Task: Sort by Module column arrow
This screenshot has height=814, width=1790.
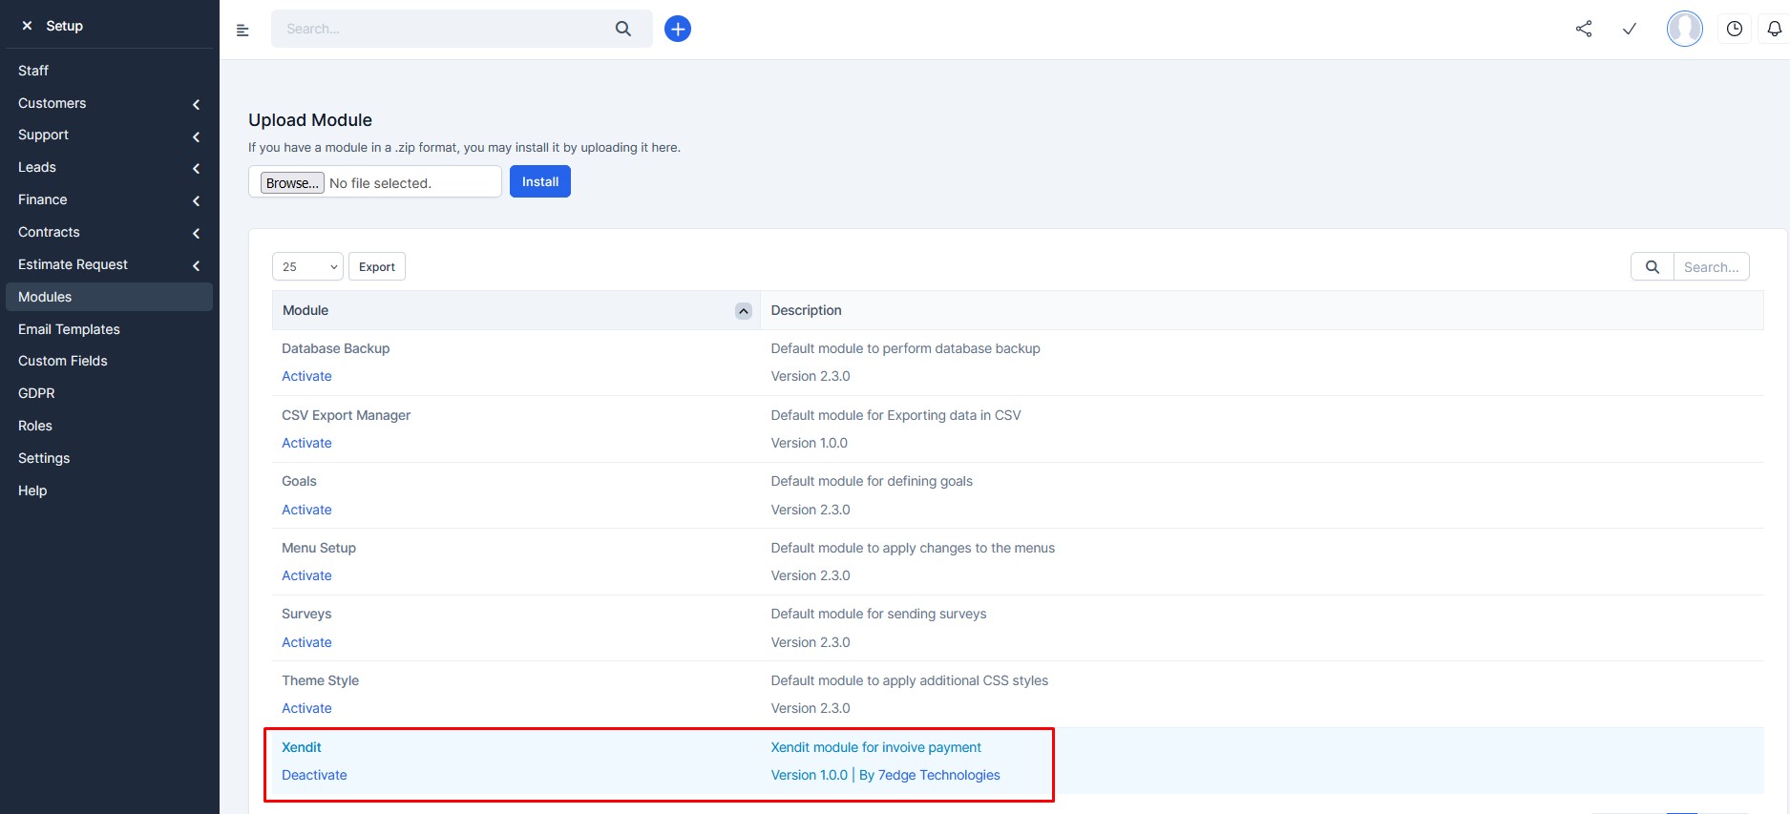Action: [744, 311]
